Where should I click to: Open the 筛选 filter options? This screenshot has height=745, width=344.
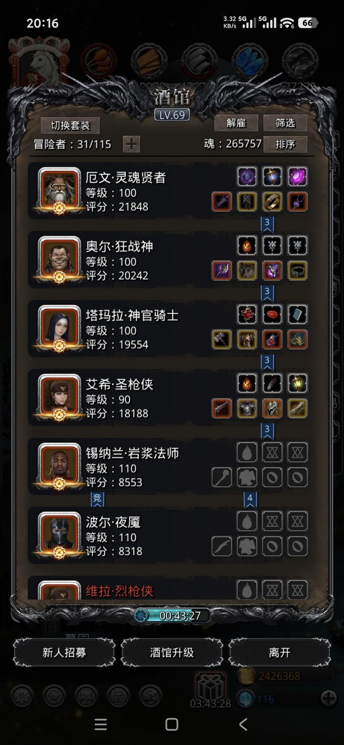pos(285,123)
